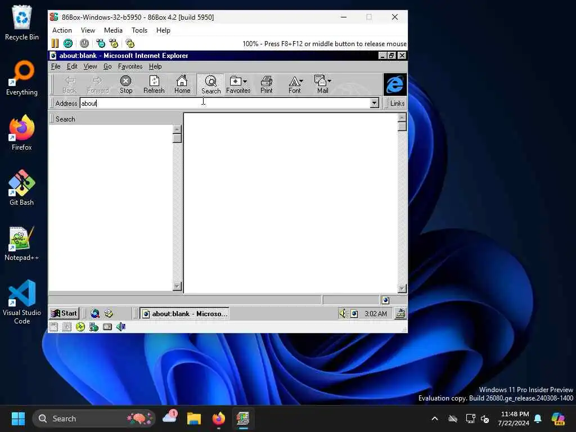Expand the Links toolbar
The image size is (576, 432).
(x=397, y=103)
